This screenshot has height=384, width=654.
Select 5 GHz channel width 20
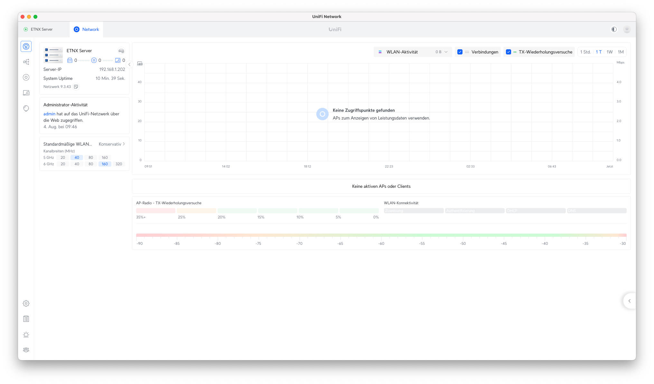tap(63, 158)
